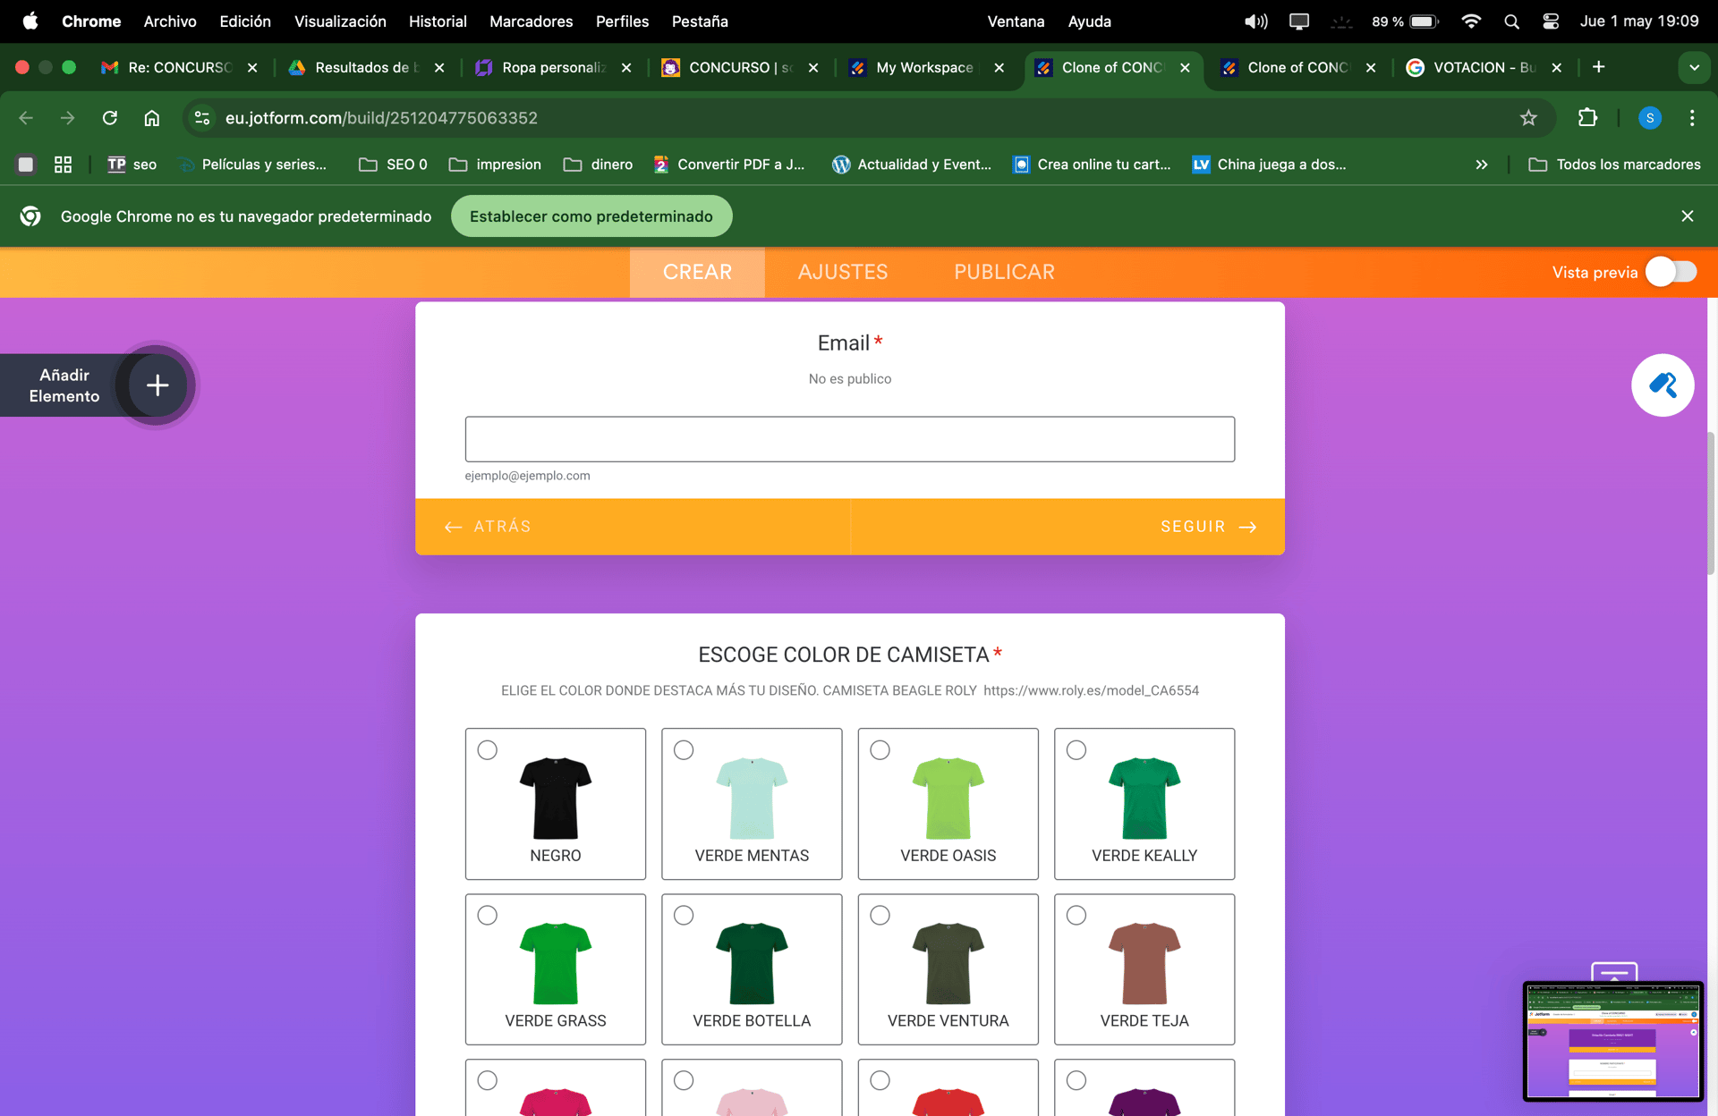This screenshot has height=1116, width=1718.
Task: Click the Añadir Elemento label
Action: (64, 385)
